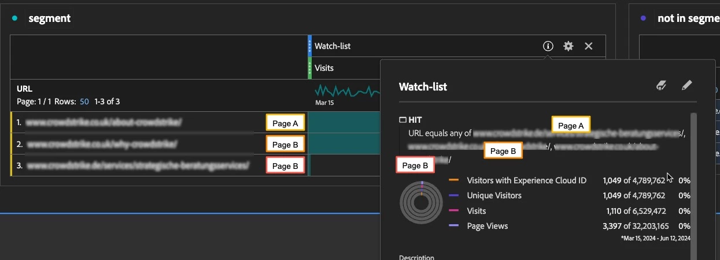Click the URL dimension header
Viewport: 720px width, 260px height.
pyautogui.click(x=24, y=89)
